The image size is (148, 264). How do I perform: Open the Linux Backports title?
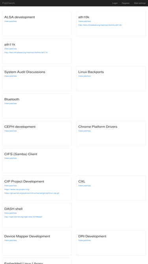tap(91, 72)
